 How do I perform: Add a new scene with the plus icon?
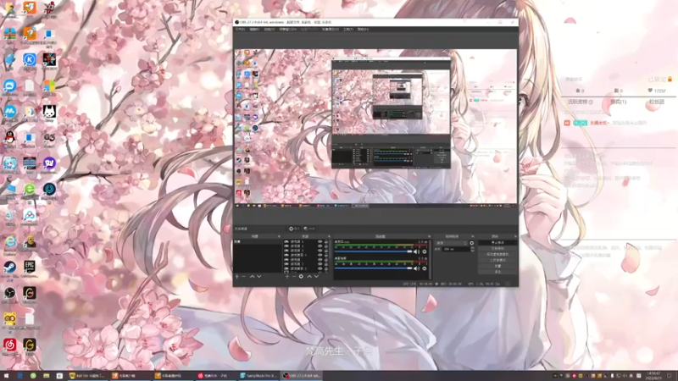(x=236, y=276)
